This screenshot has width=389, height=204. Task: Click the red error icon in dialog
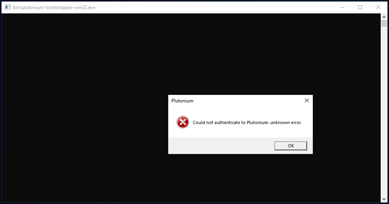tap(183, 122)
